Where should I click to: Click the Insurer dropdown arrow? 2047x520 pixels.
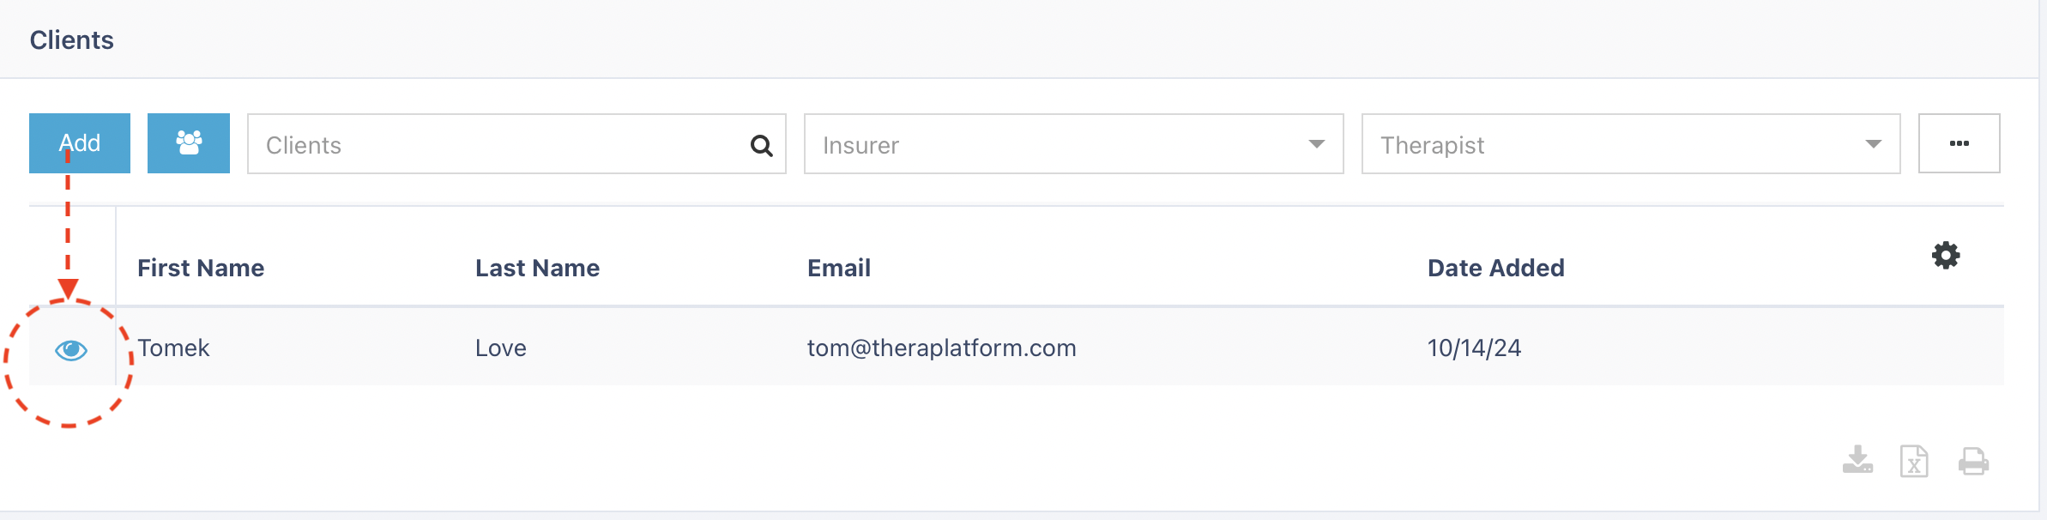[x=1317, y=144]
